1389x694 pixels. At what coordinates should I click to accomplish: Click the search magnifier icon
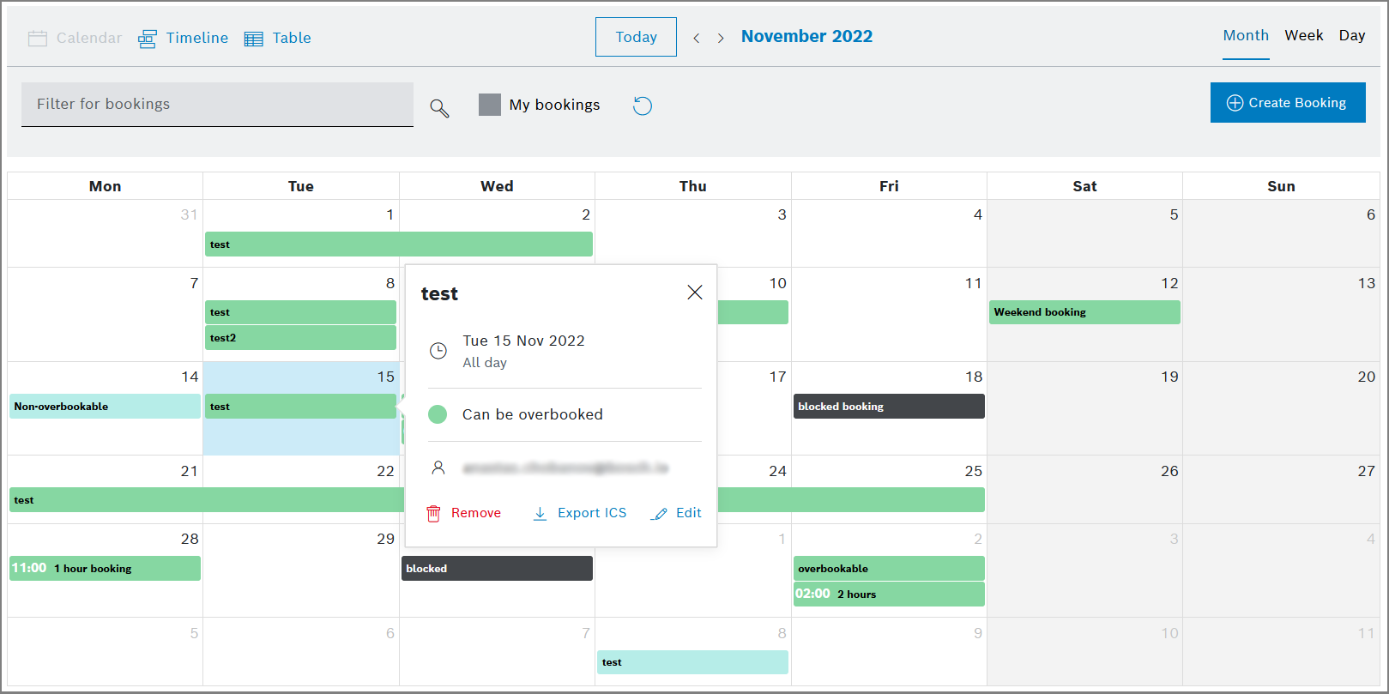pyautogui.click(x=439, y=108)
